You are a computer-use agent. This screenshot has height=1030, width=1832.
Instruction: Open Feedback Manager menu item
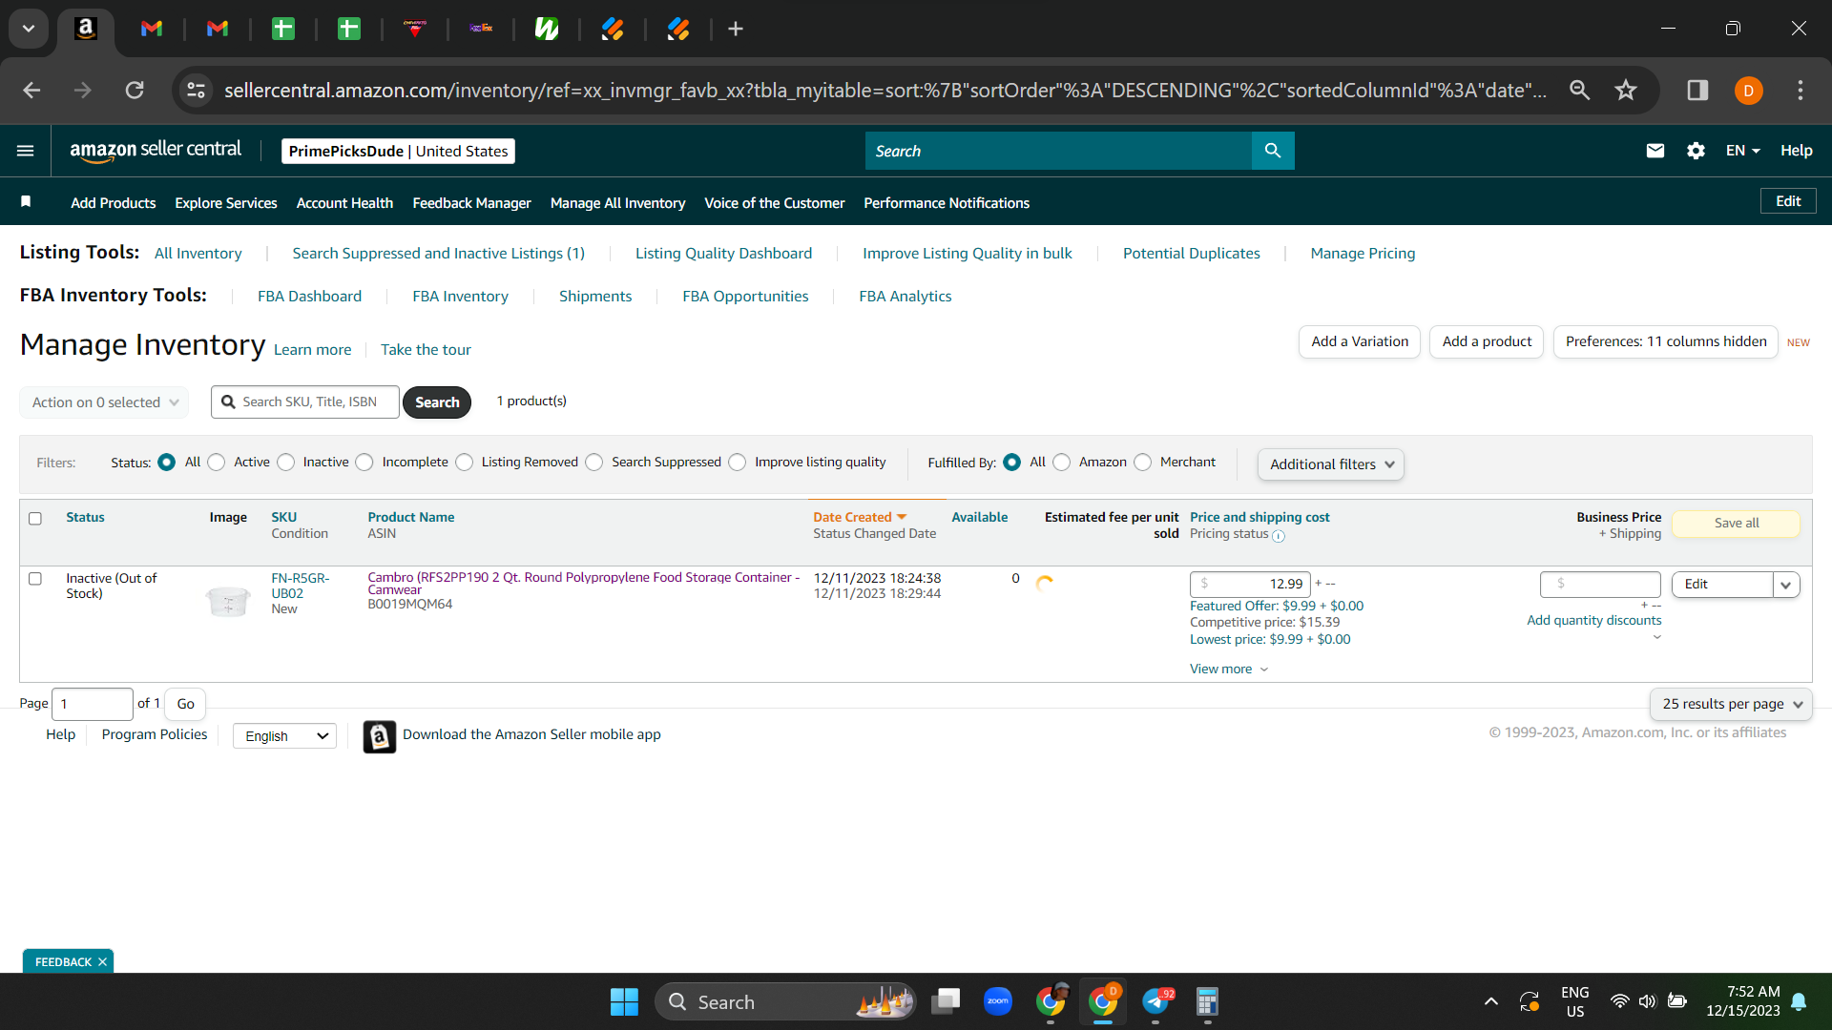[x=471, y=203]
